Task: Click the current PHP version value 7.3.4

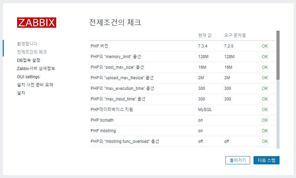Action: pyautogui.click(x=203, y=46)
